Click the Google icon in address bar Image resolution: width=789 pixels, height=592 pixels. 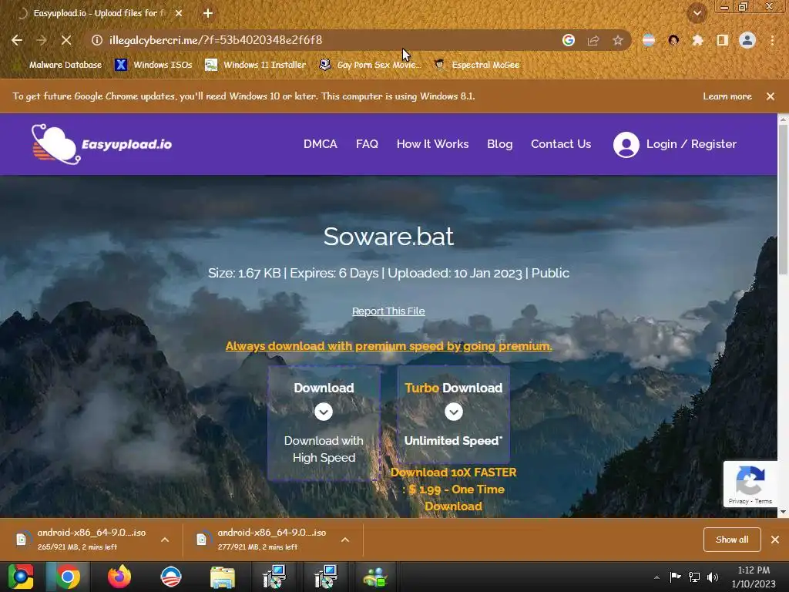pyautogui.click(x=569, y=40)
